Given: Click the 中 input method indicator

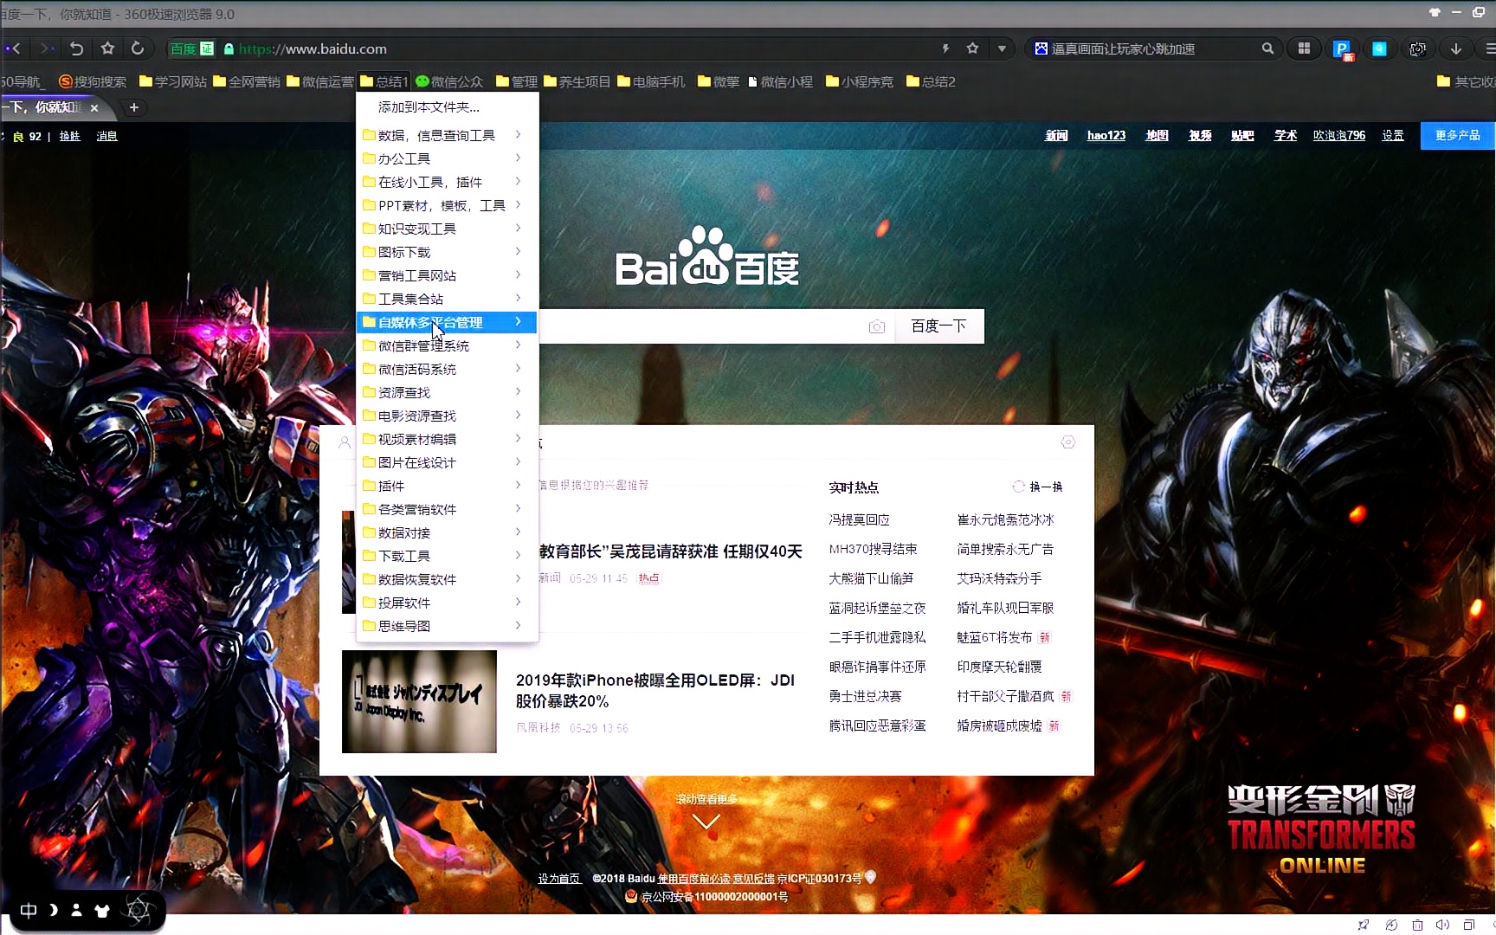Looking at the screenshot, I should click(29, 910).
